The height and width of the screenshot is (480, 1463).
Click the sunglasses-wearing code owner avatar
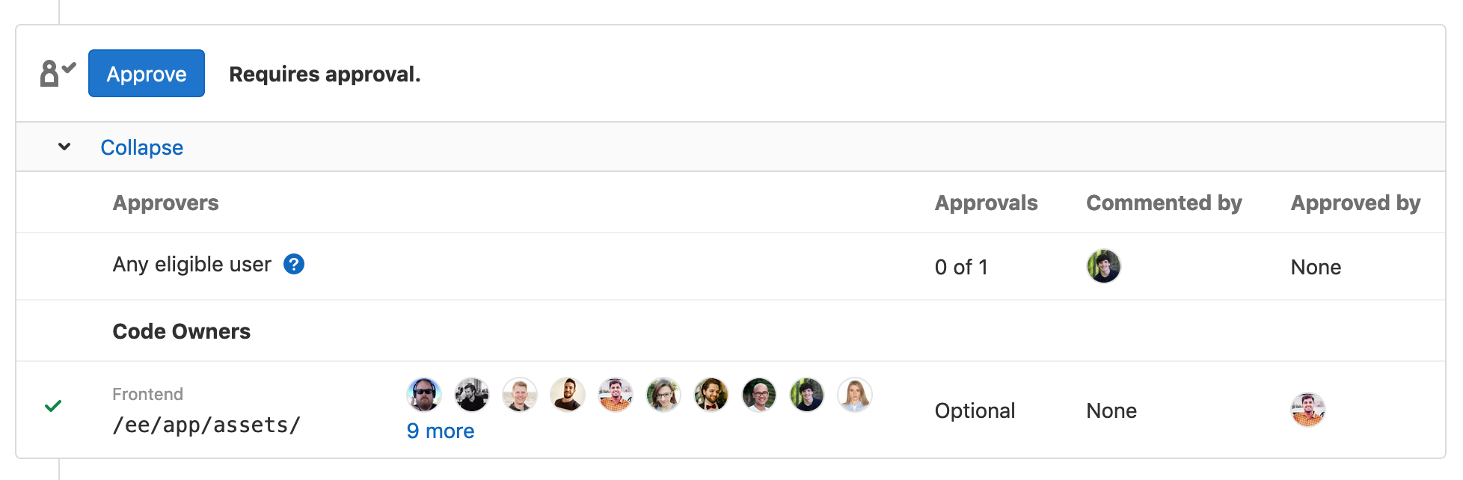424,395
